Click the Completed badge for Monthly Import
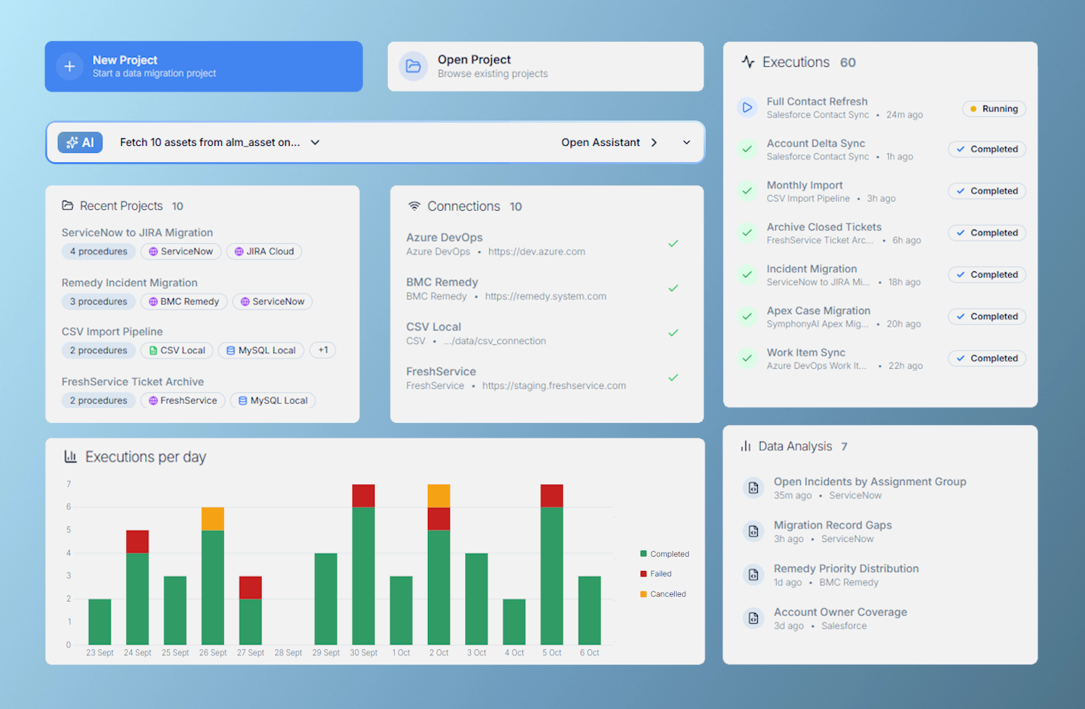Viewport: 1085px width, 709px height. (x=987, y=191)
